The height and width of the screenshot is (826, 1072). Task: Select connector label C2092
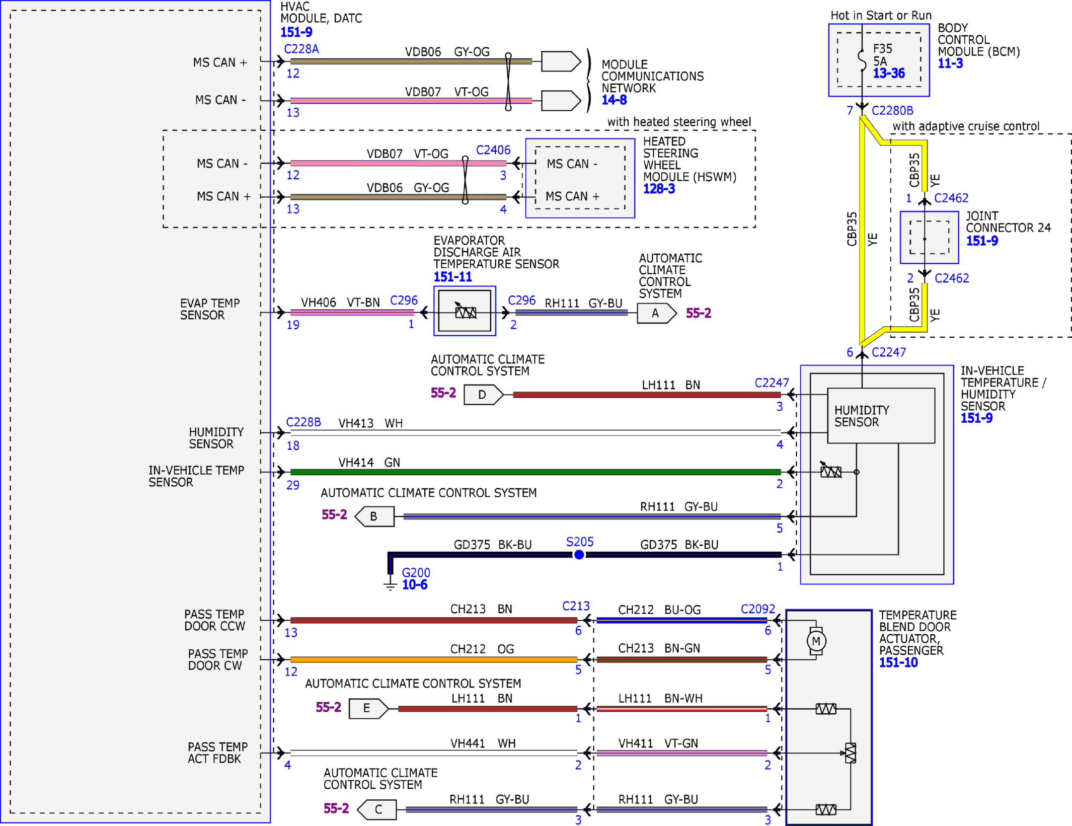coord(758,609)
